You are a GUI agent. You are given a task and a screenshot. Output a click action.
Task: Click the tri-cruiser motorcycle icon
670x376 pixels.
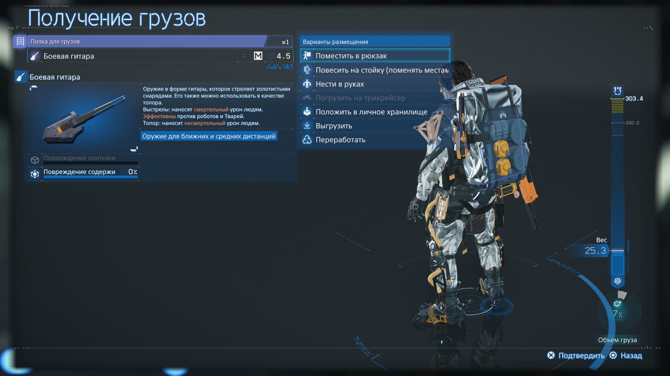click(307, 98)
